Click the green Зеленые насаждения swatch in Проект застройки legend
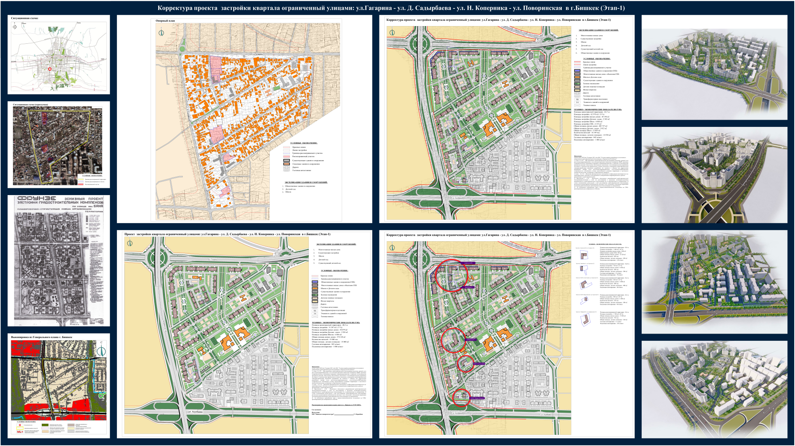This screenshot has height=446, width=795. [315, 295]
